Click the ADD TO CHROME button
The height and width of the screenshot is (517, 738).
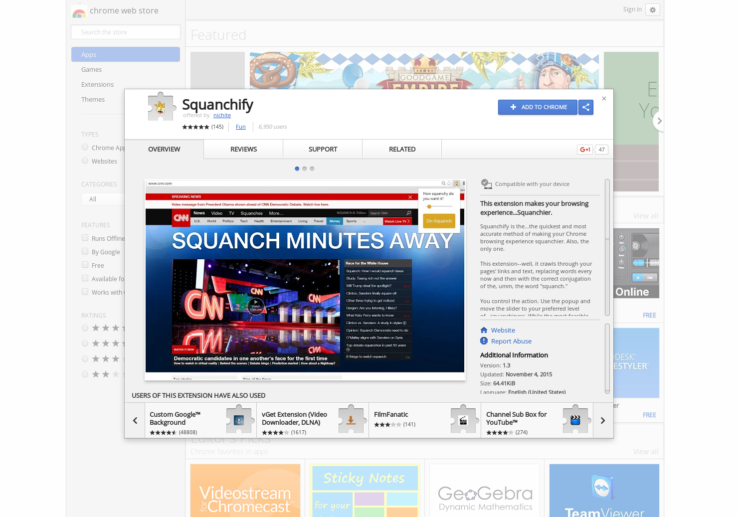point(538,107)
